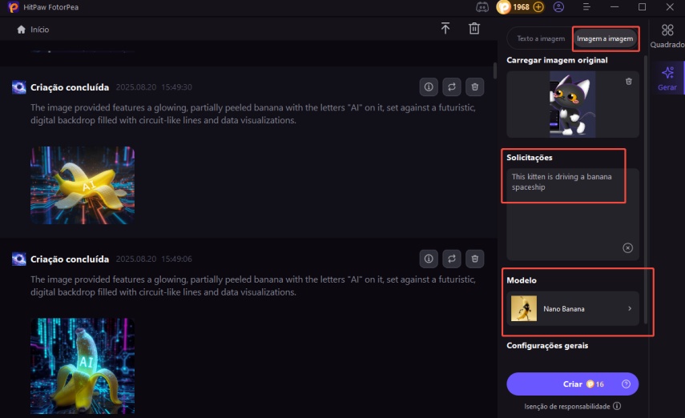Open help icon on Criar button
The image size is (685, 418).
pyautogui.click(x=626, y=384)
